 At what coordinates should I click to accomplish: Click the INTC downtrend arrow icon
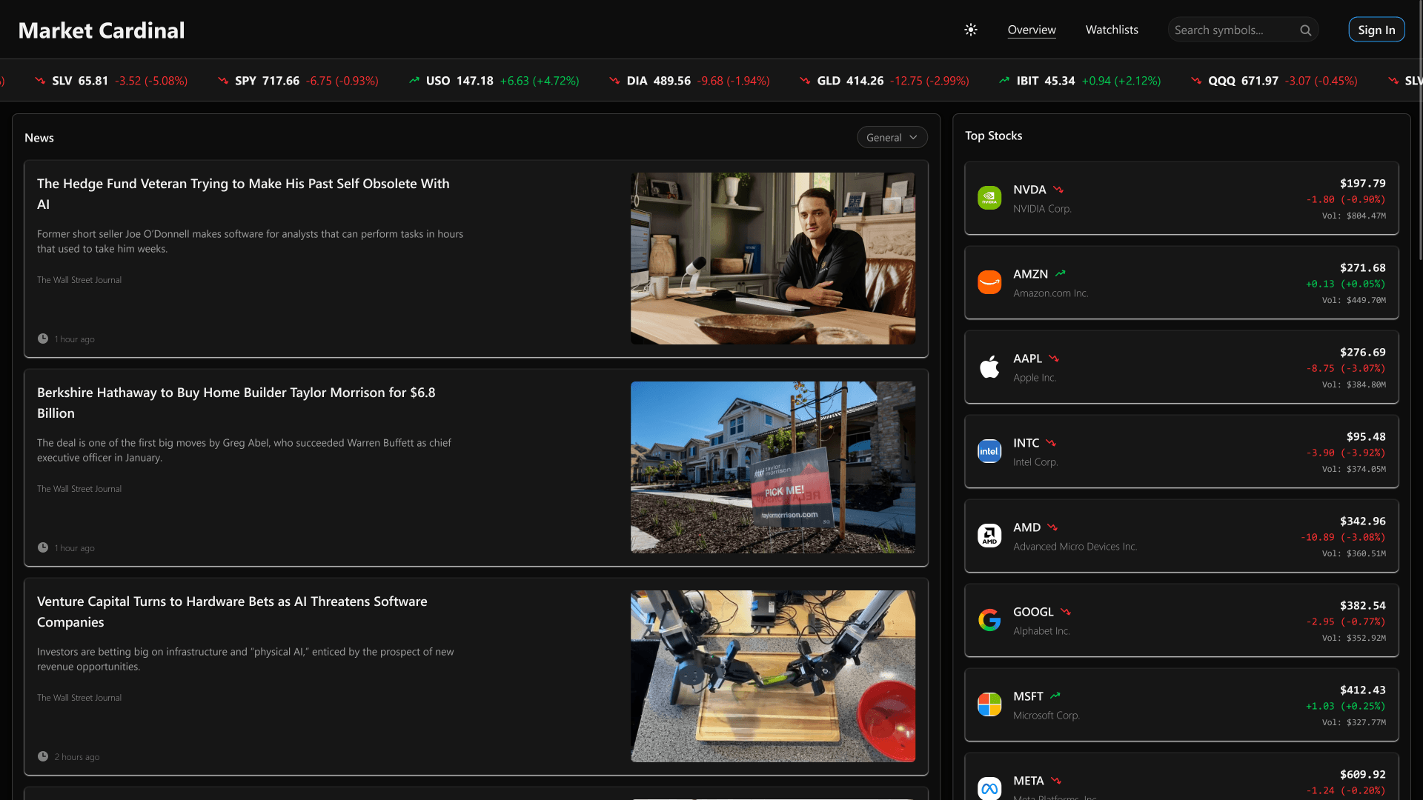tap(1051, 443)
